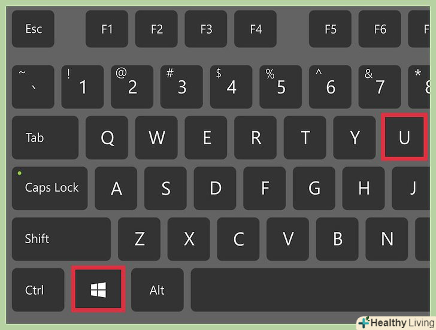Viewport: 436px width, 330px height.
Task: Click the Esc key
Action: click(33, 29)
